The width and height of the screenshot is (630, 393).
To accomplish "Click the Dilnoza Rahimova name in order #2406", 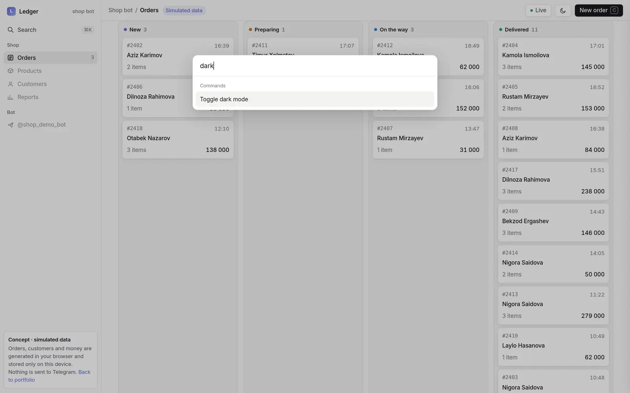I will (x=150, y=97).
